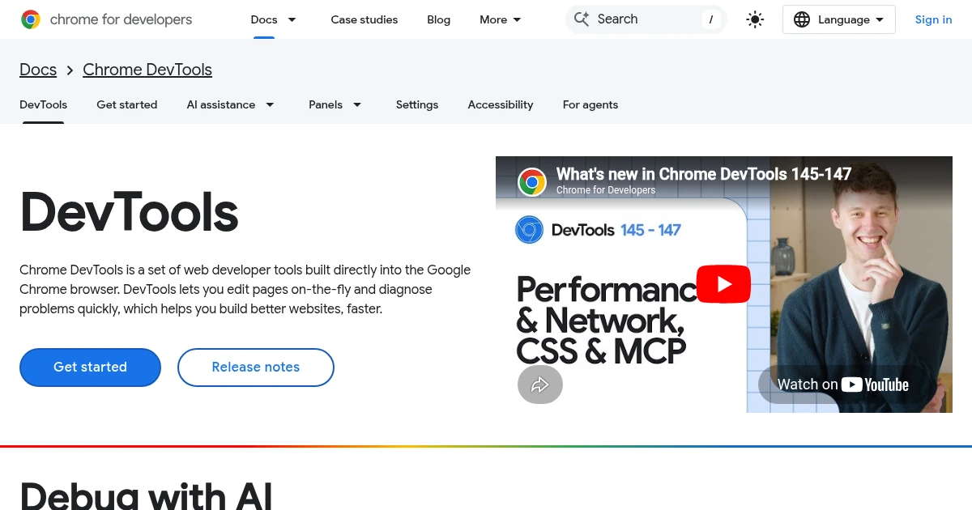The height and width of the screenshot is (510, 972).
Task: Click the Chrome for Developers channel name on video
Action: (x=606, y=190)
